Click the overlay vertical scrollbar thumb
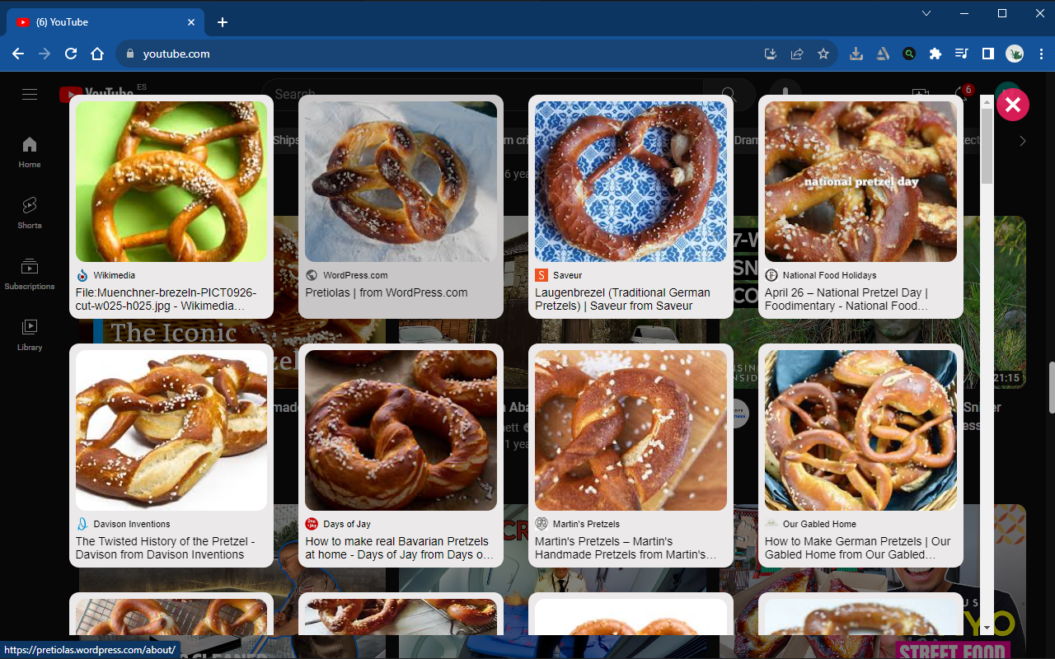The image size is (1055, 659). 987,146
